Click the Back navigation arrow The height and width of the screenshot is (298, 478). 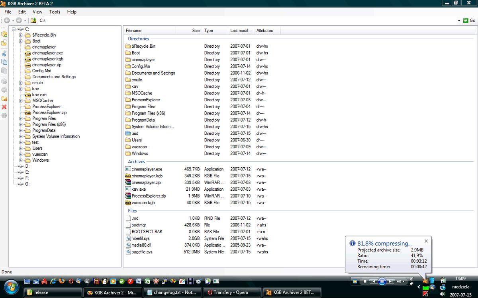[x=7, y=20]
